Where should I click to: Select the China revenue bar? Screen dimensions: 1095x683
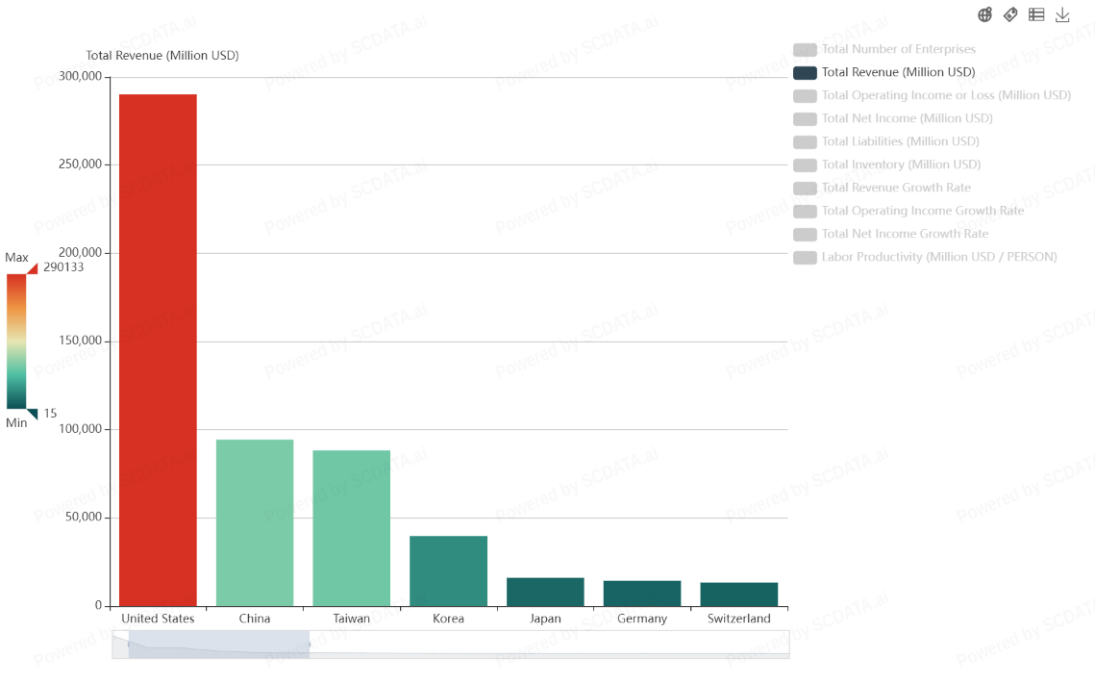click(255, 522)
